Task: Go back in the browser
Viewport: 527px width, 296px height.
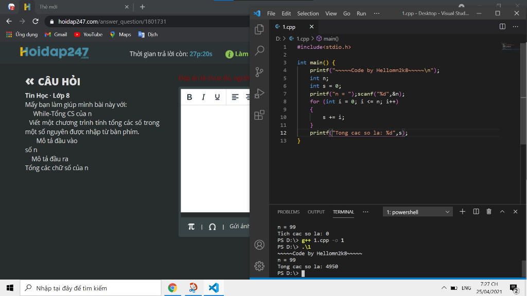Action: pyautogui.click(x=9, y=21)
